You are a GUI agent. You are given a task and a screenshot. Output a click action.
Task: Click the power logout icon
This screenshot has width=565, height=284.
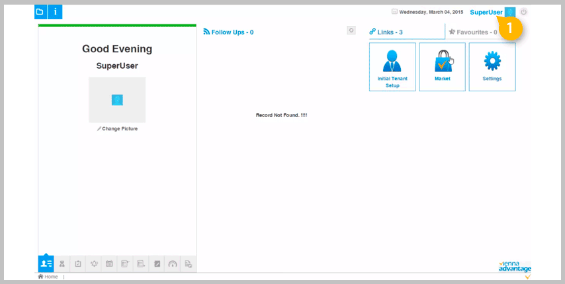pyautogui.click(x=524, y=12)
